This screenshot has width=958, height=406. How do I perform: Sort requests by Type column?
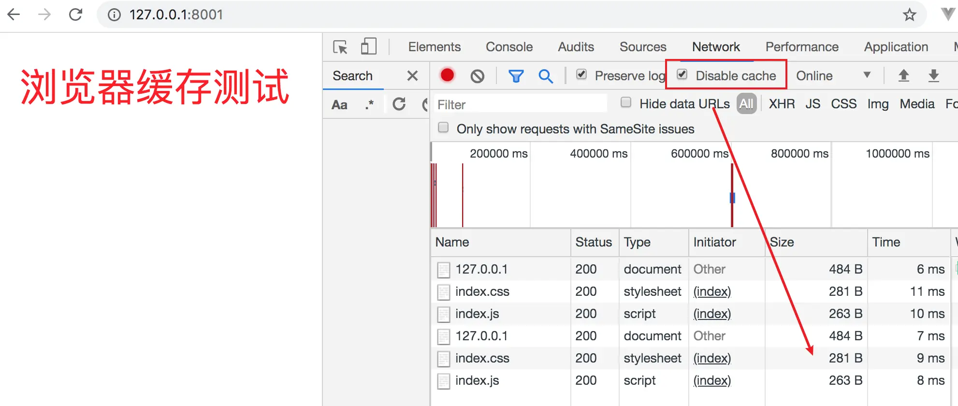(653, 242)
